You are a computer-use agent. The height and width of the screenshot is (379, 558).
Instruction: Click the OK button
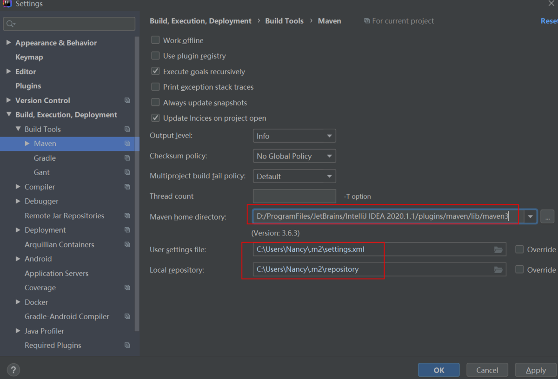[438, 370]
